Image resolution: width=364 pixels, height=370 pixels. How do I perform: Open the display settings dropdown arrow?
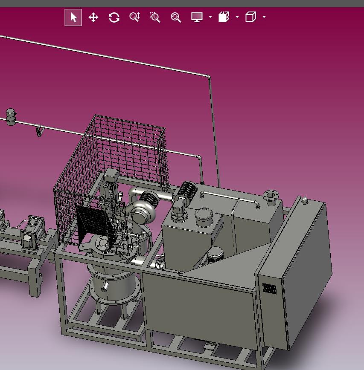[x=210, y=17]
